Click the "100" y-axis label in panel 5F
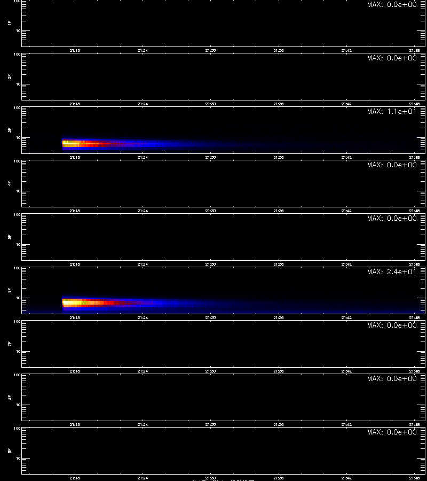 tap(17, 215)
